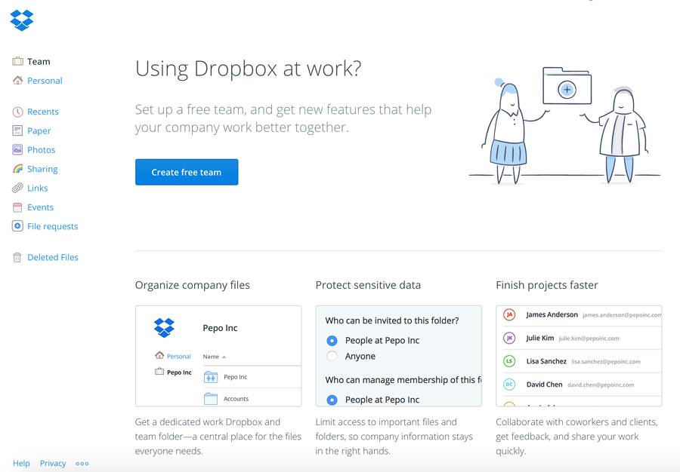The width and height of the screenshot is (680, 472).
Task: Open the Team section
Action: point(39,61)
